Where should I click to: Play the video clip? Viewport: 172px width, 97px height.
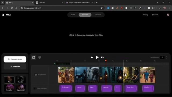97,57
